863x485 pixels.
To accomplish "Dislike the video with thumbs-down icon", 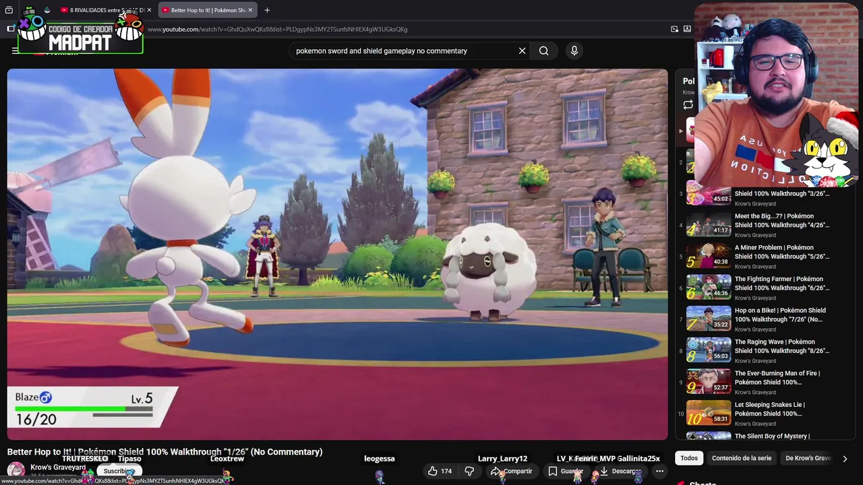I will pyautogui.click(x=469, y=471).
